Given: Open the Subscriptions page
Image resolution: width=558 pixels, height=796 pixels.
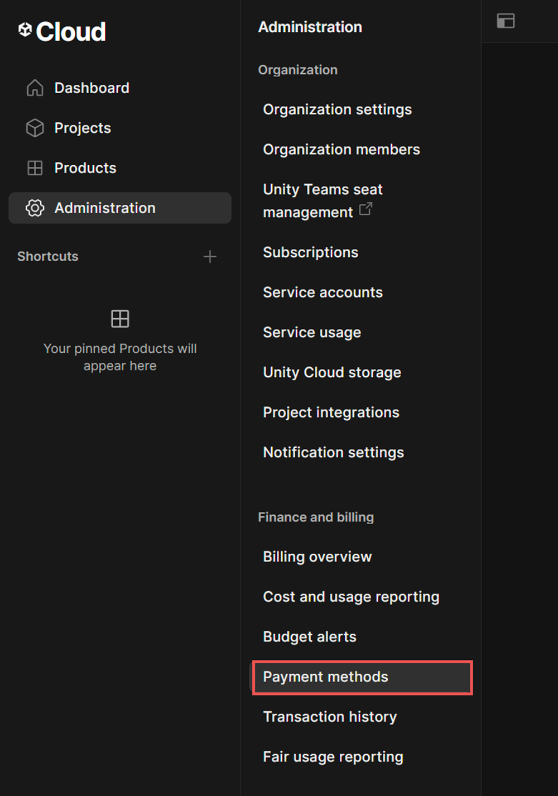Looking at the screenshot, I should pos(310,252).
